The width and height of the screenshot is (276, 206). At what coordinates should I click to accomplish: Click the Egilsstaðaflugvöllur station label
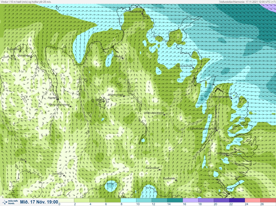[203, 129]
